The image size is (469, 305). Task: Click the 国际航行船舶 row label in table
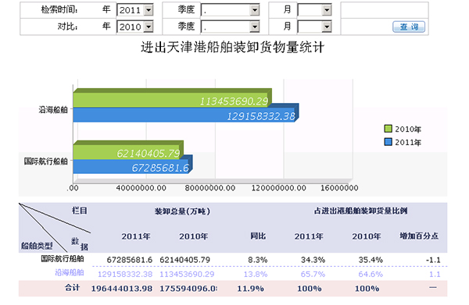63,258
